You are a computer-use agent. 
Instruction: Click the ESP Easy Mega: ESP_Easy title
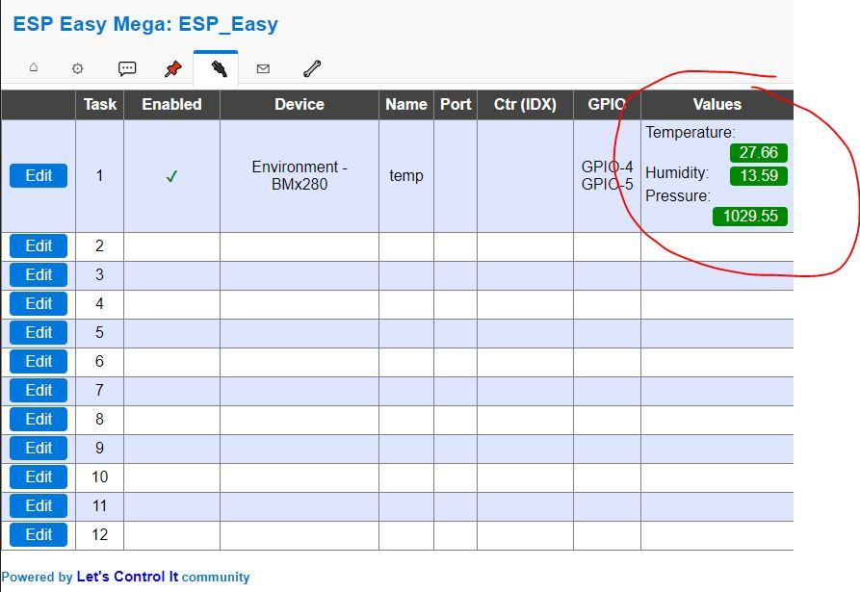click(x=145, y=24)
